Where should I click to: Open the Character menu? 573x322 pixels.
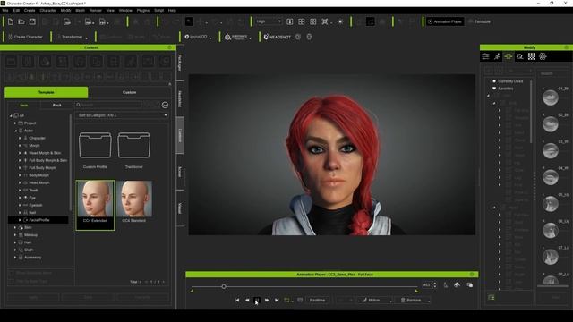coord(47,10)
